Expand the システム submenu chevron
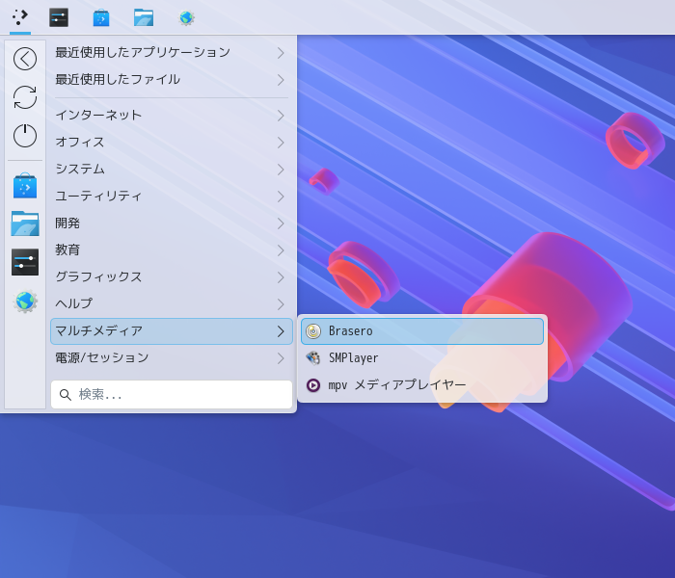This screenshot has height=578, width=675. click(281, 170)
